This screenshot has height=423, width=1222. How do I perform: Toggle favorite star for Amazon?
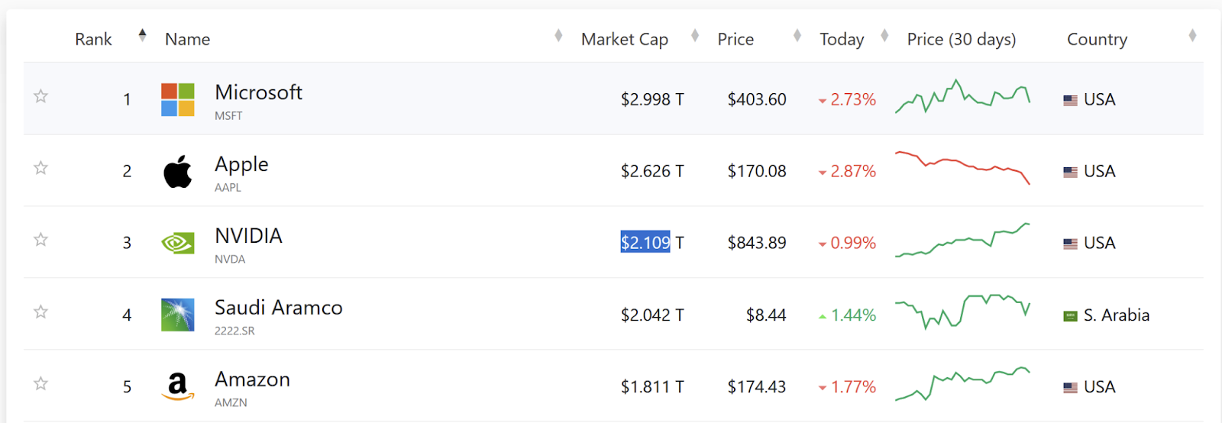41,383
